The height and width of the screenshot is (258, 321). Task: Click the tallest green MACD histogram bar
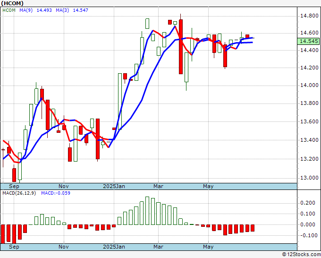[x=147, y=211]
